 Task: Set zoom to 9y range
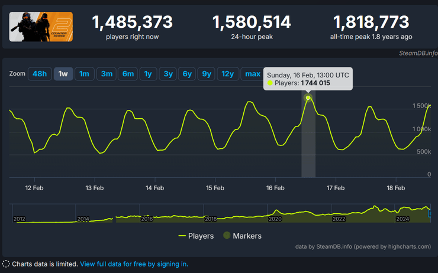206,74
